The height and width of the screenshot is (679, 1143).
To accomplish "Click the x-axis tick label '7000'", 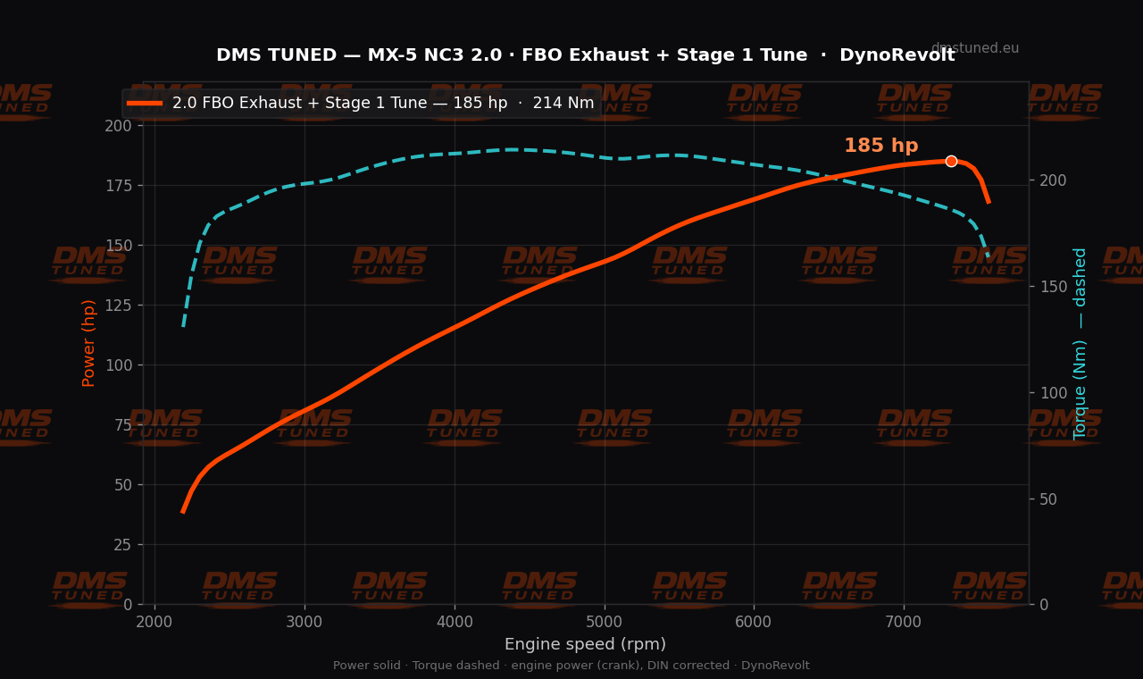I will coord(904,621).
